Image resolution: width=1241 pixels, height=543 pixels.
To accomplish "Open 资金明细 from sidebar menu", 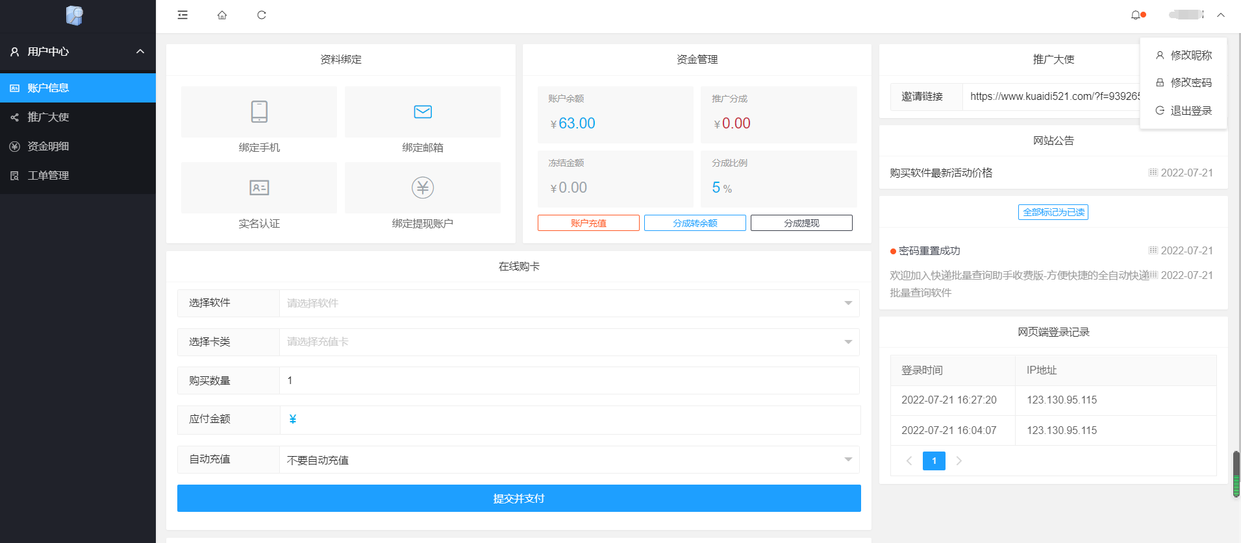I will (48, 147).
